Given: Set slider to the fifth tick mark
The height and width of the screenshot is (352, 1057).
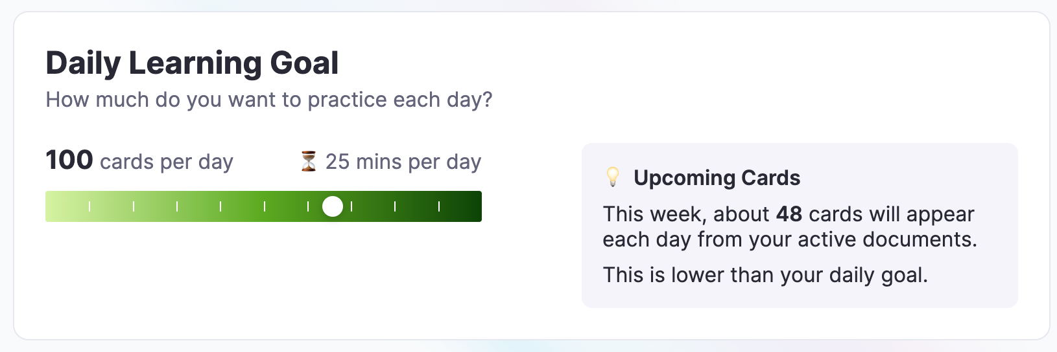Looking at the screenshot, I should (265, 206).
